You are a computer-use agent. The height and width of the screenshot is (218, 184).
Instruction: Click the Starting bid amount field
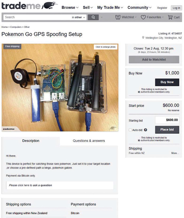click(x=167, y=120)
